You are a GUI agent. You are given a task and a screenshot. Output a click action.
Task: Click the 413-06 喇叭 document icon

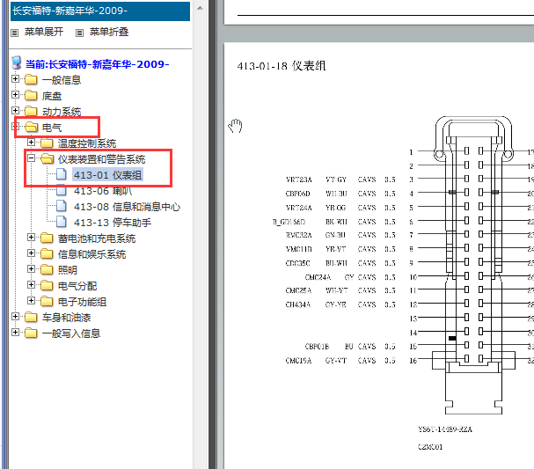point(62,190)
